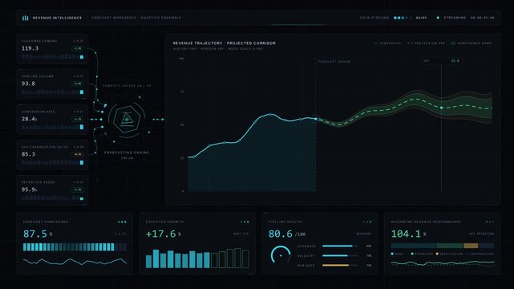Image resolution: width=514 pixels, height=289 pixels.
Task: Click the Coverage progress bar
Action: tap(340, 246)
